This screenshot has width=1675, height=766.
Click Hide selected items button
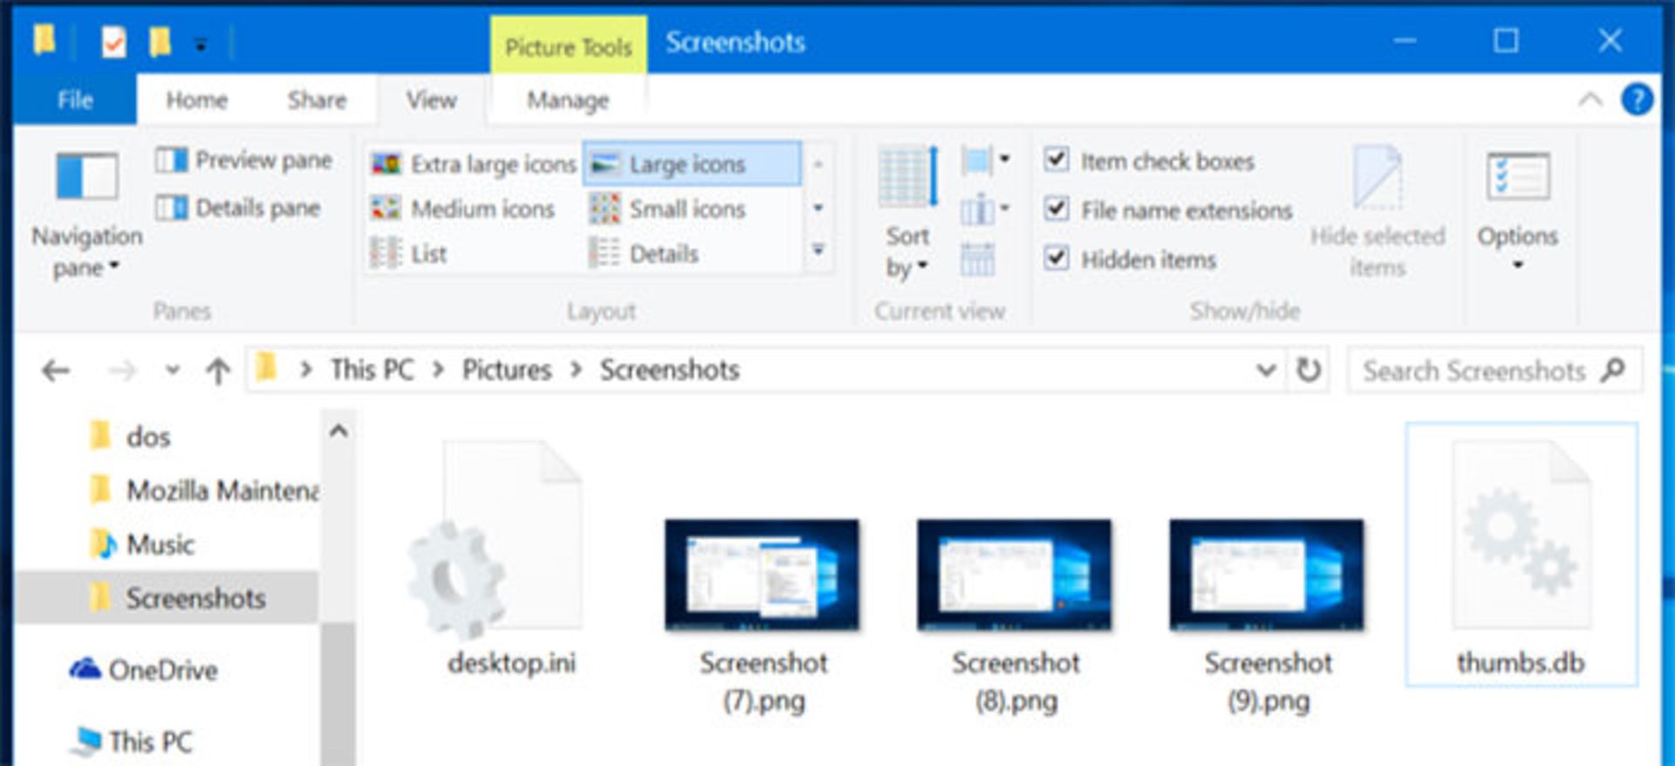pyautogui.click(x=1378, y=214)
